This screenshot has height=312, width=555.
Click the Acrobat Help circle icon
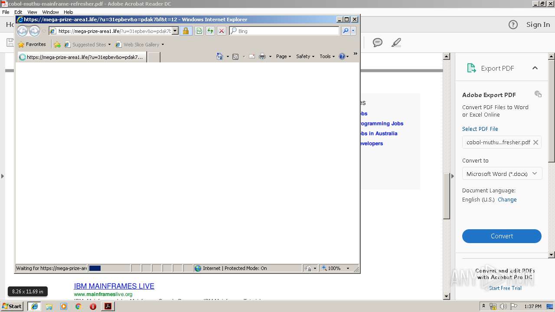[x=513, y=25]
